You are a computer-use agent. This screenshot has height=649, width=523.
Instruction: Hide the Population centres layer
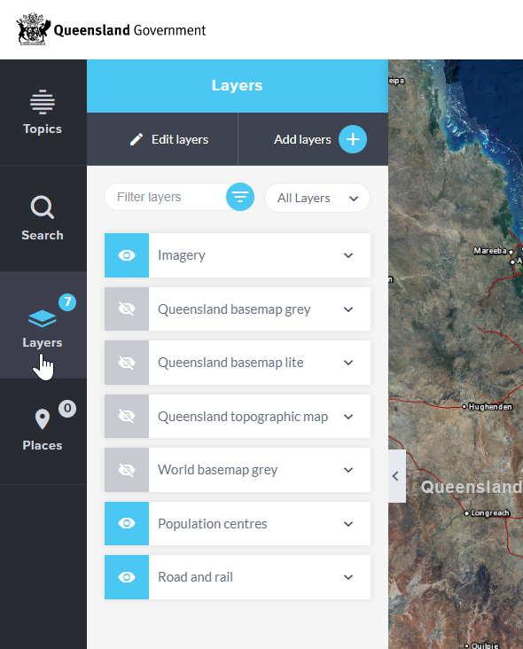pos(127,524)
